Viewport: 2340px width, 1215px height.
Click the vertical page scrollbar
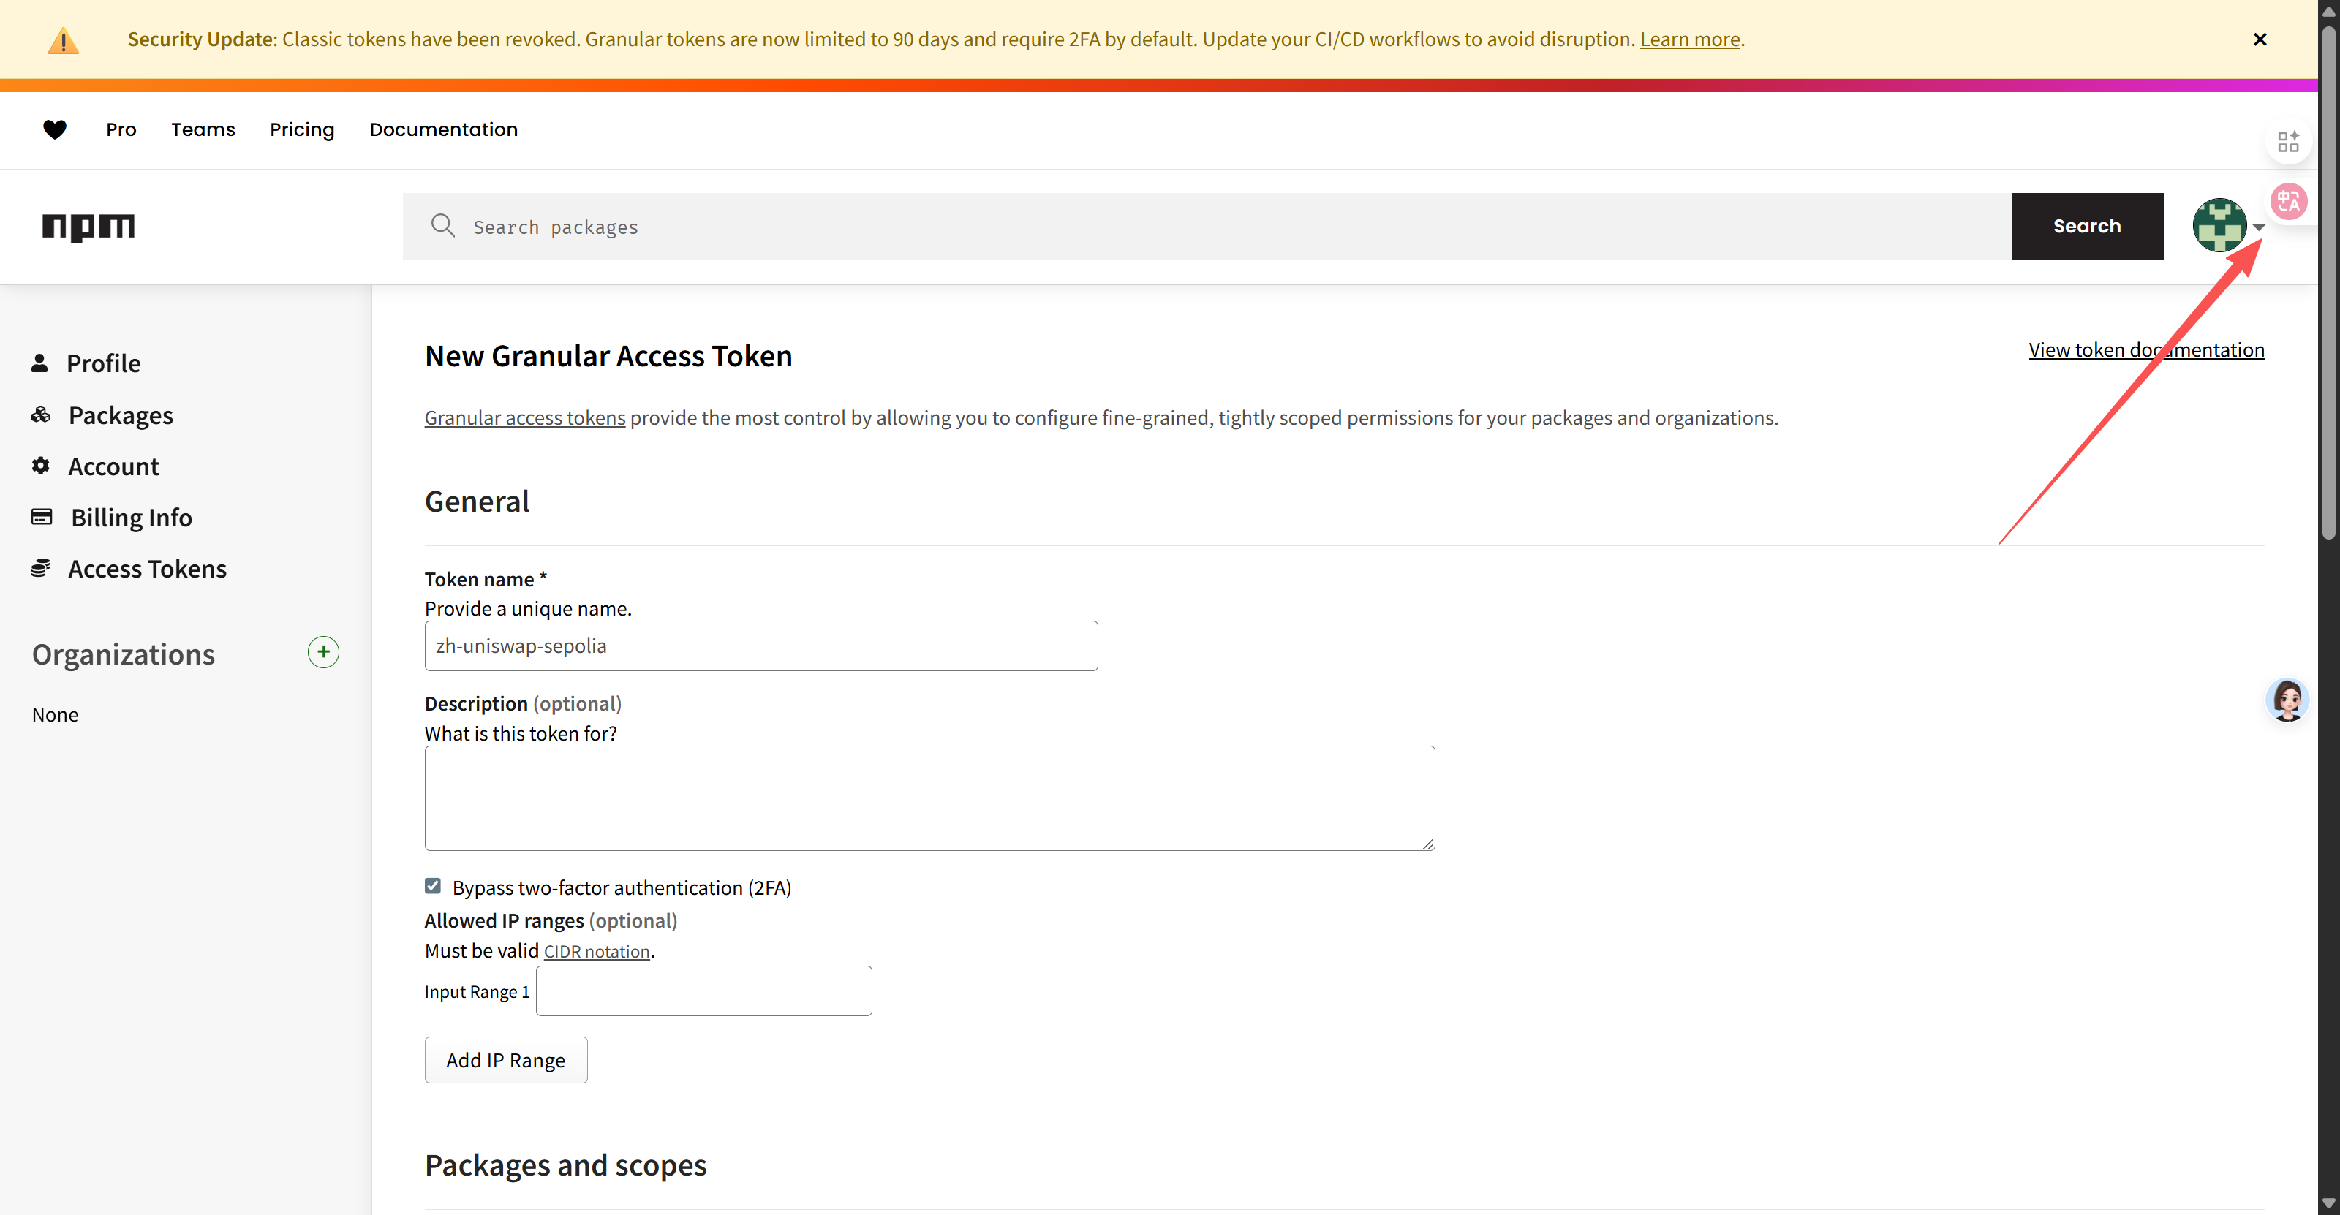[x=2328, y=281]
